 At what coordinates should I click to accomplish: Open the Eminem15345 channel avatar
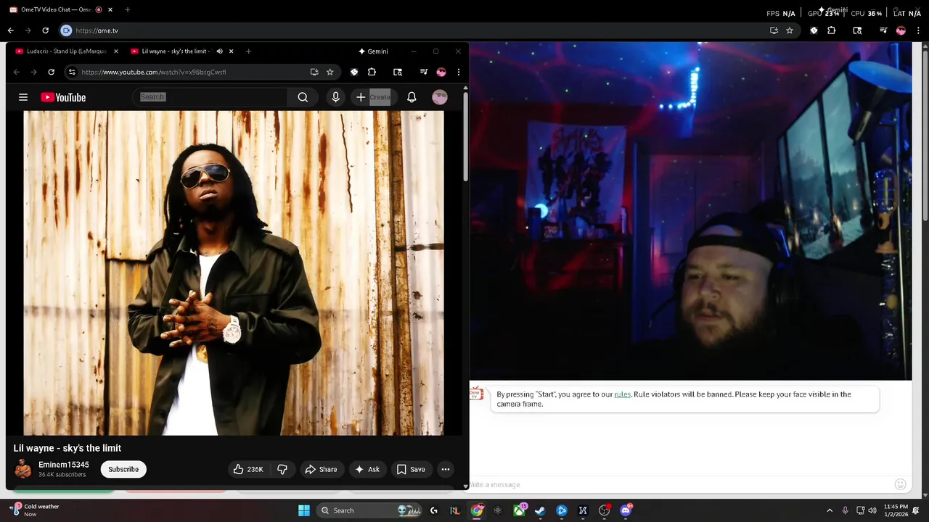click(23, 469)
